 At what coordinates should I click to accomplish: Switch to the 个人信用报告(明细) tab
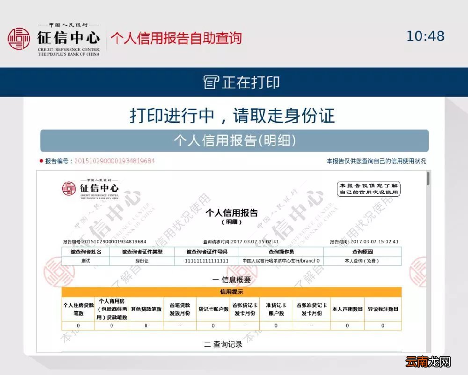234,140
